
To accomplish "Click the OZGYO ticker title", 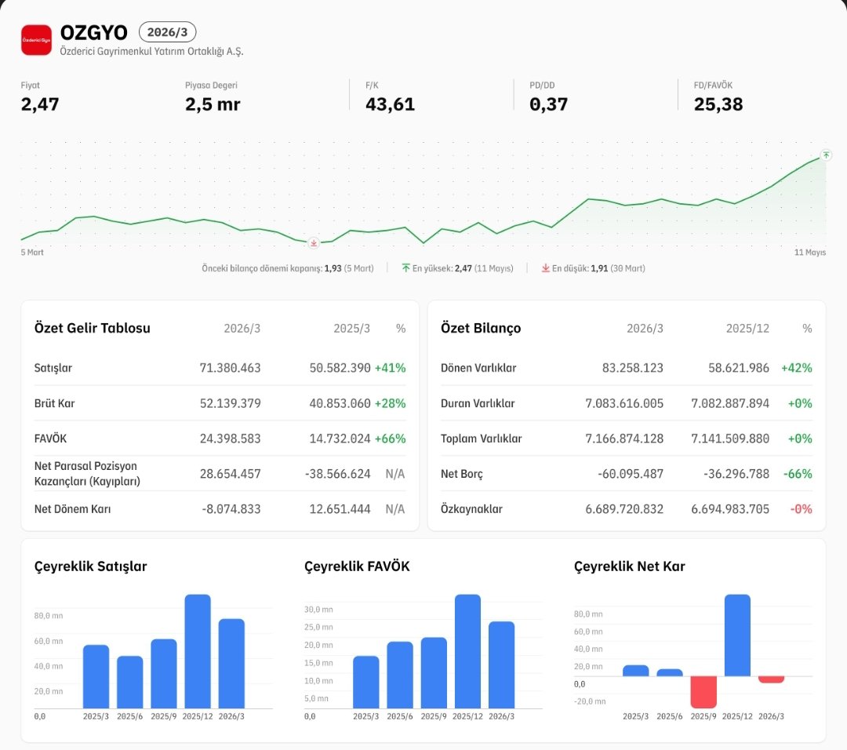I will coord(94,32).
